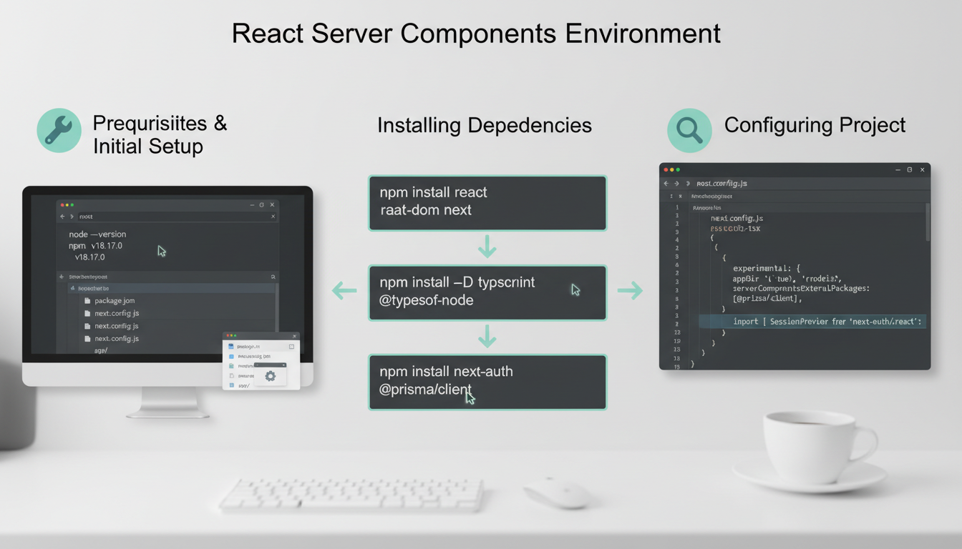The height and width of the screenshot is (549, 962).
Task: Open the age/ folder in the file list
Action: 100,351
